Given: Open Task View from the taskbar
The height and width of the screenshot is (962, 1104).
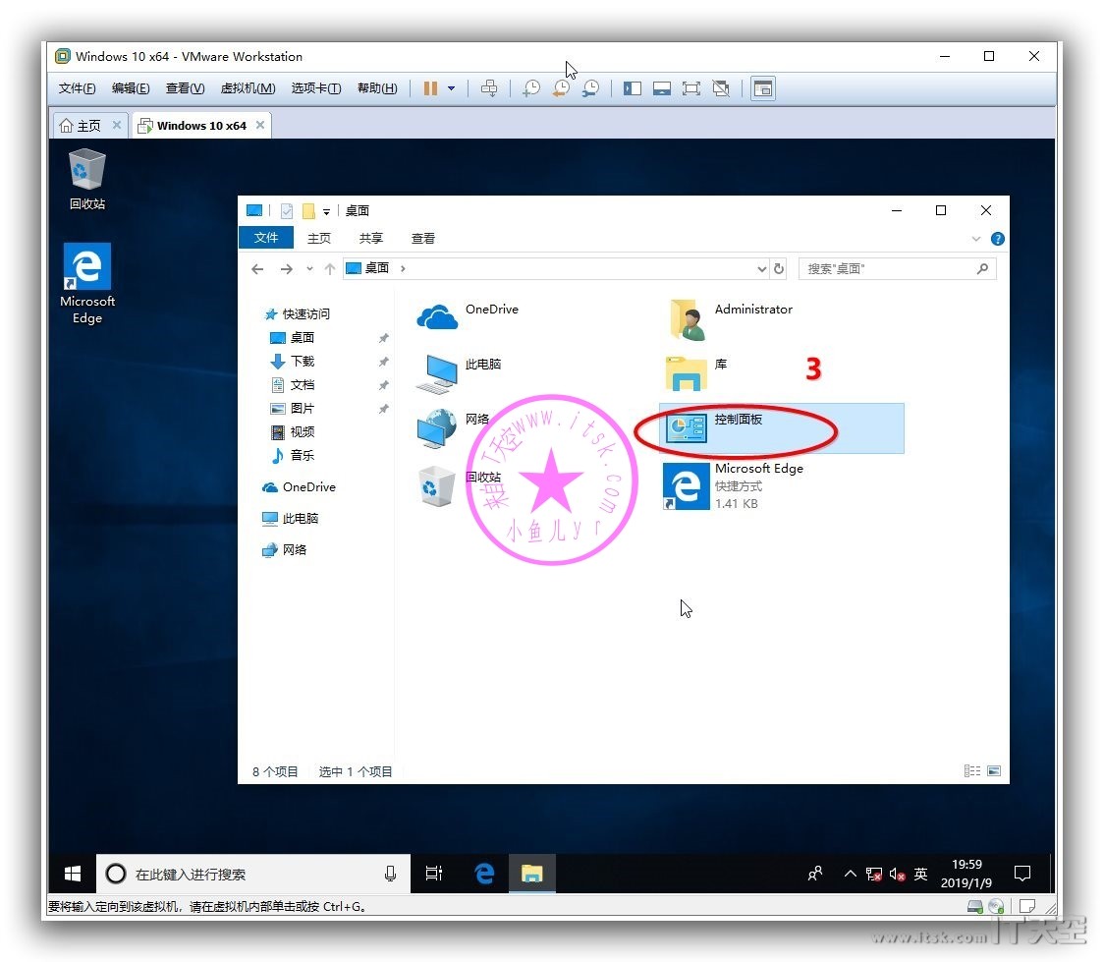Looking at the screenshot, I should pos(434,874).
